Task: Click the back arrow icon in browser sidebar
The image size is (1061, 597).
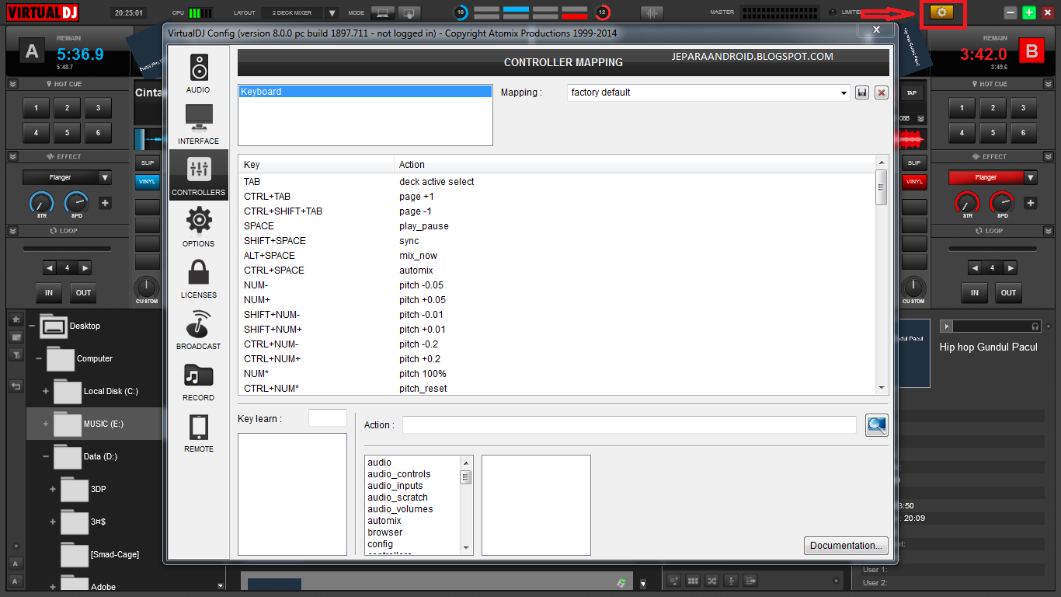Action: 16,386
